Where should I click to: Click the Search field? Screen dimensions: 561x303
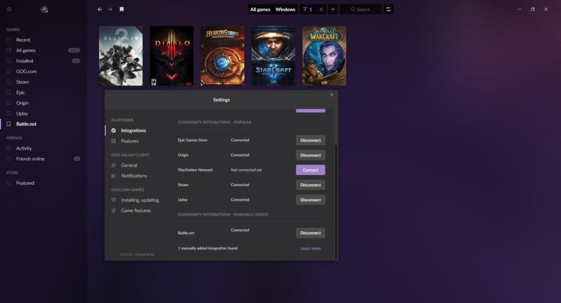(360, 9)
